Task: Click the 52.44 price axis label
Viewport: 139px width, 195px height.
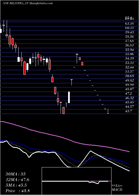Action: (x=130, y=67)
